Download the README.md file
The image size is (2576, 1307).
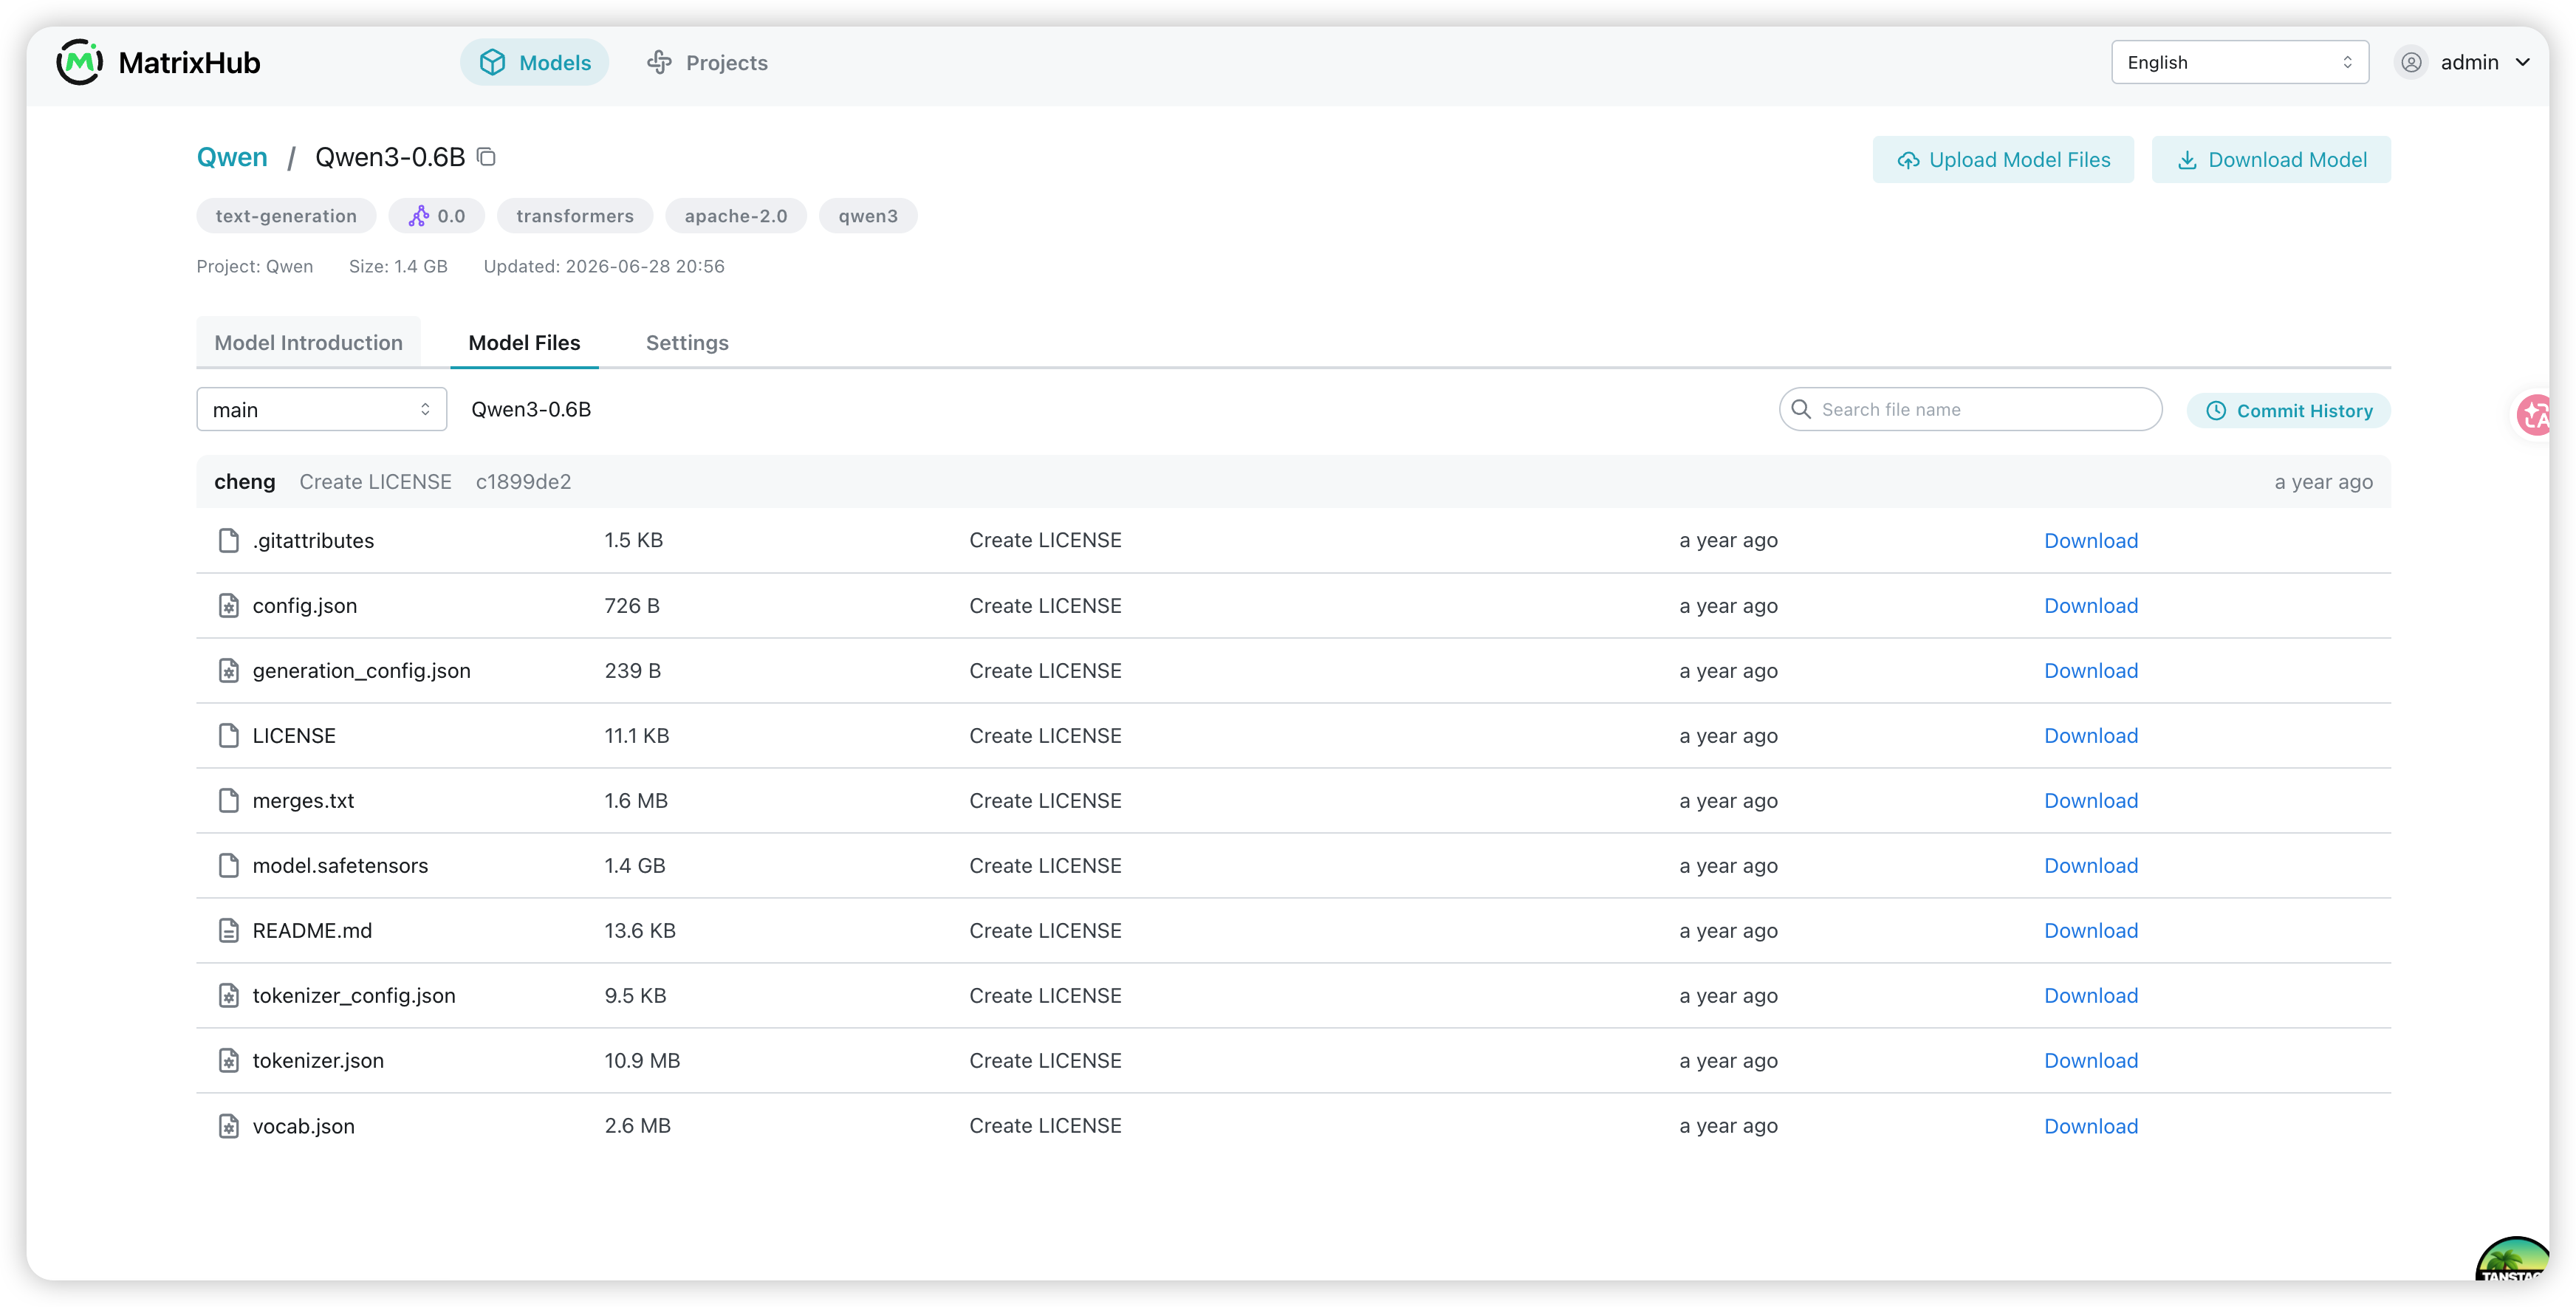[2090, 930]
